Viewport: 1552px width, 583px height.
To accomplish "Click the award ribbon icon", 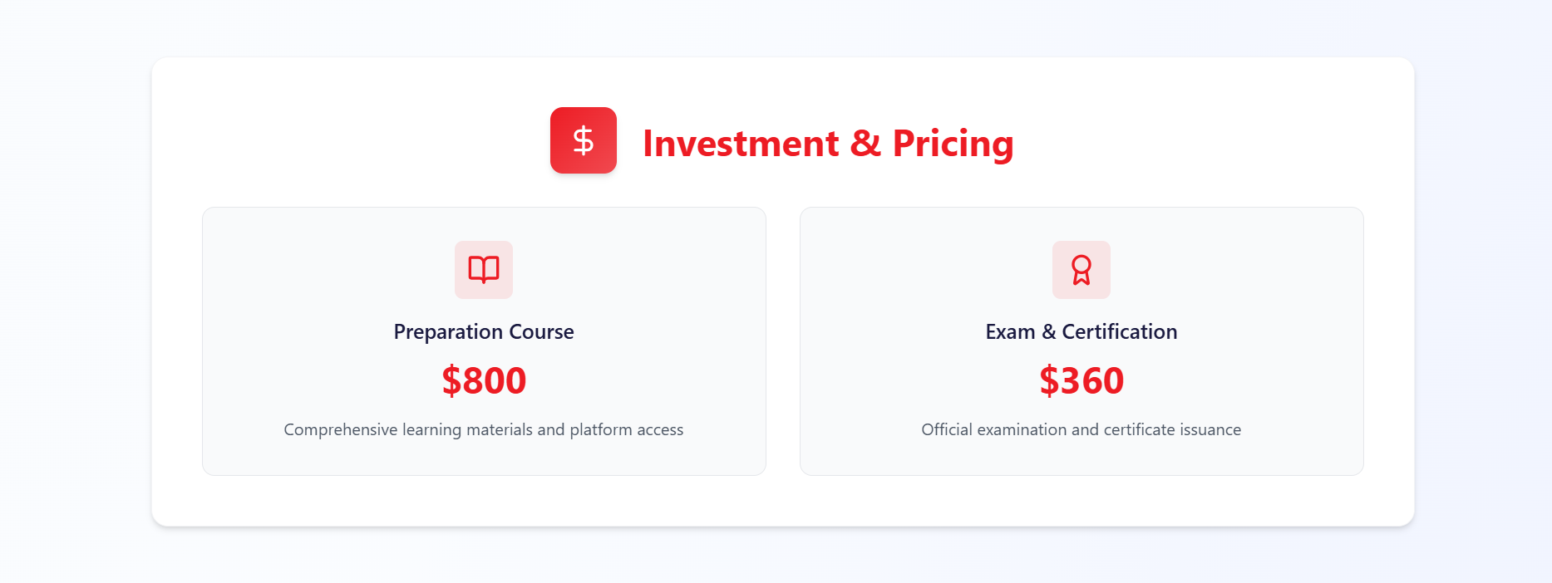I will tap(1081, 270).
